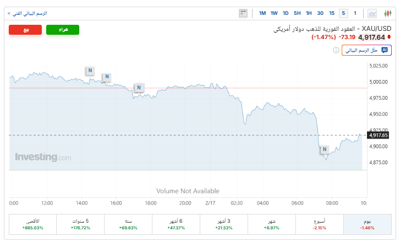
Task: Open the news marker near 14:00
Action: [90, 71]
